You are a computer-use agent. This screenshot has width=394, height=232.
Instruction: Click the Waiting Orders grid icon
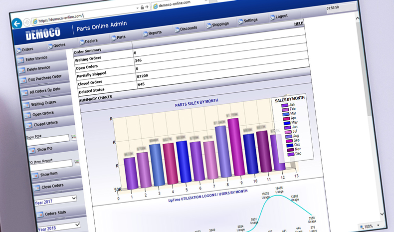(26, 104)
